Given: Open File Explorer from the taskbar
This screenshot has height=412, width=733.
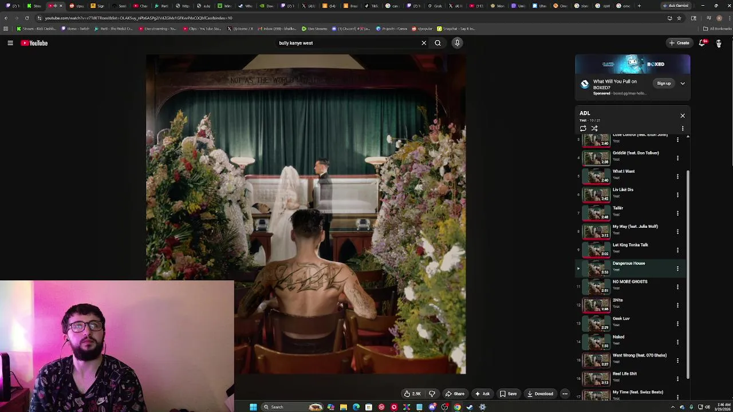Looking at the screenshot, I should coord(344,407).
